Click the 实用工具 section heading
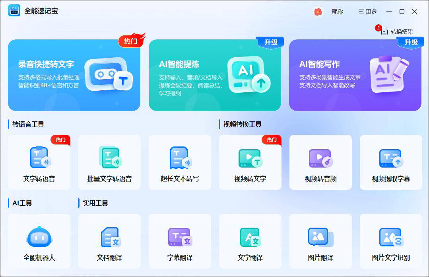This screenshot has height=277, width=429. click(x=95, y=203)
